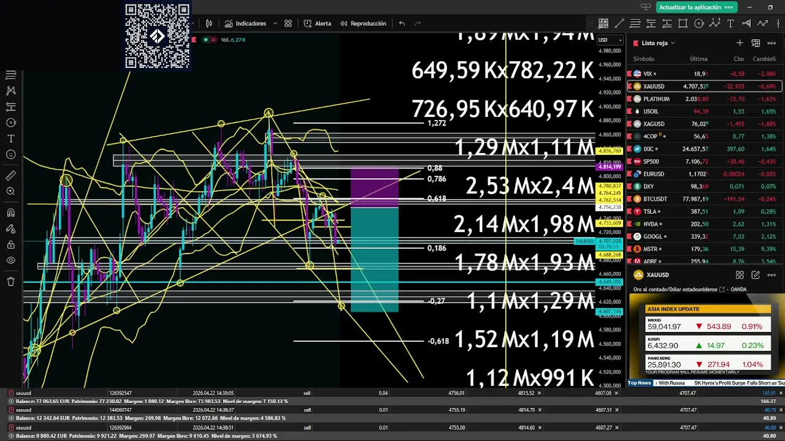Select the Gann box tool in favorites toolbar

(603, 23)
